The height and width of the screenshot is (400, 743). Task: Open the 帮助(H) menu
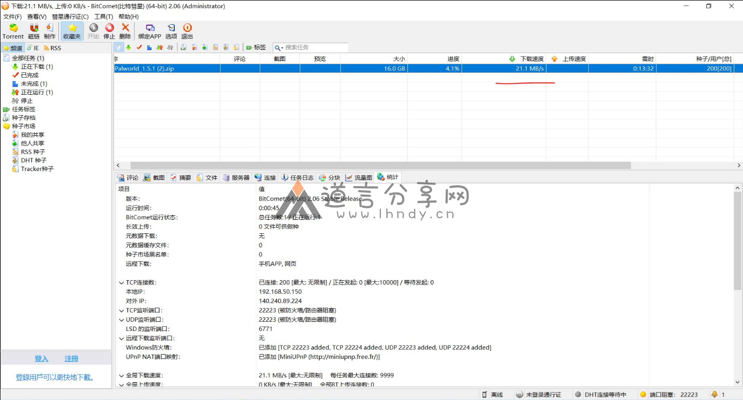click(x=128, y=16)
